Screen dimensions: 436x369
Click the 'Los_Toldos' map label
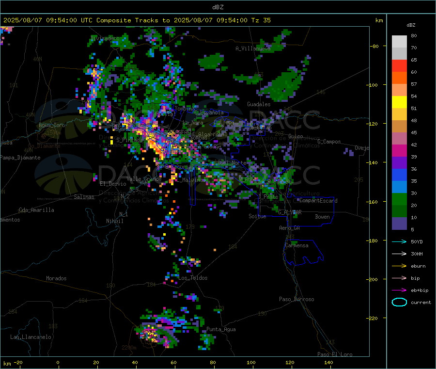[193, 278]
